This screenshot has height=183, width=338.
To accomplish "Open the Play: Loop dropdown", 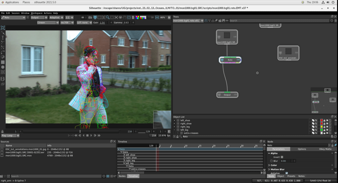I will (x=10, y=135).
